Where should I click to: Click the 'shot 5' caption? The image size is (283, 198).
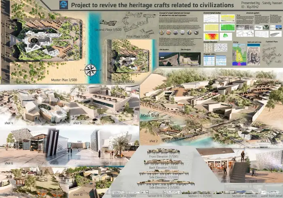[78, 123]
